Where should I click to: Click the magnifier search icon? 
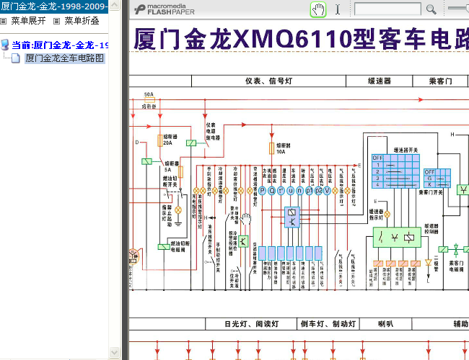tap(431, 9)
